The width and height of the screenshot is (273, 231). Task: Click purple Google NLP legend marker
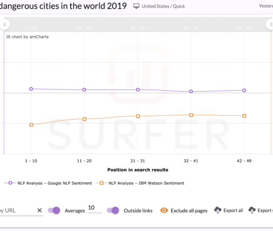(x=10, y=183)
